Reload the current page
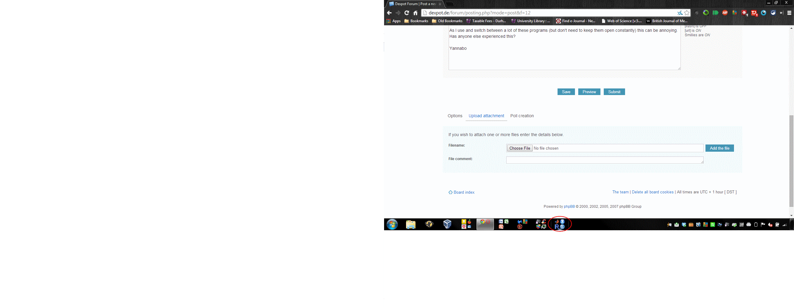 (407, 13)
